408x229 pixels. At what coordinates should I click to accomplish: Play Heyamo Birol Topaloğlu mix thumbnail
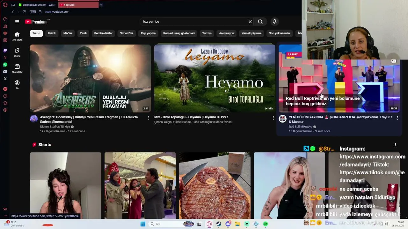point(215,78)
